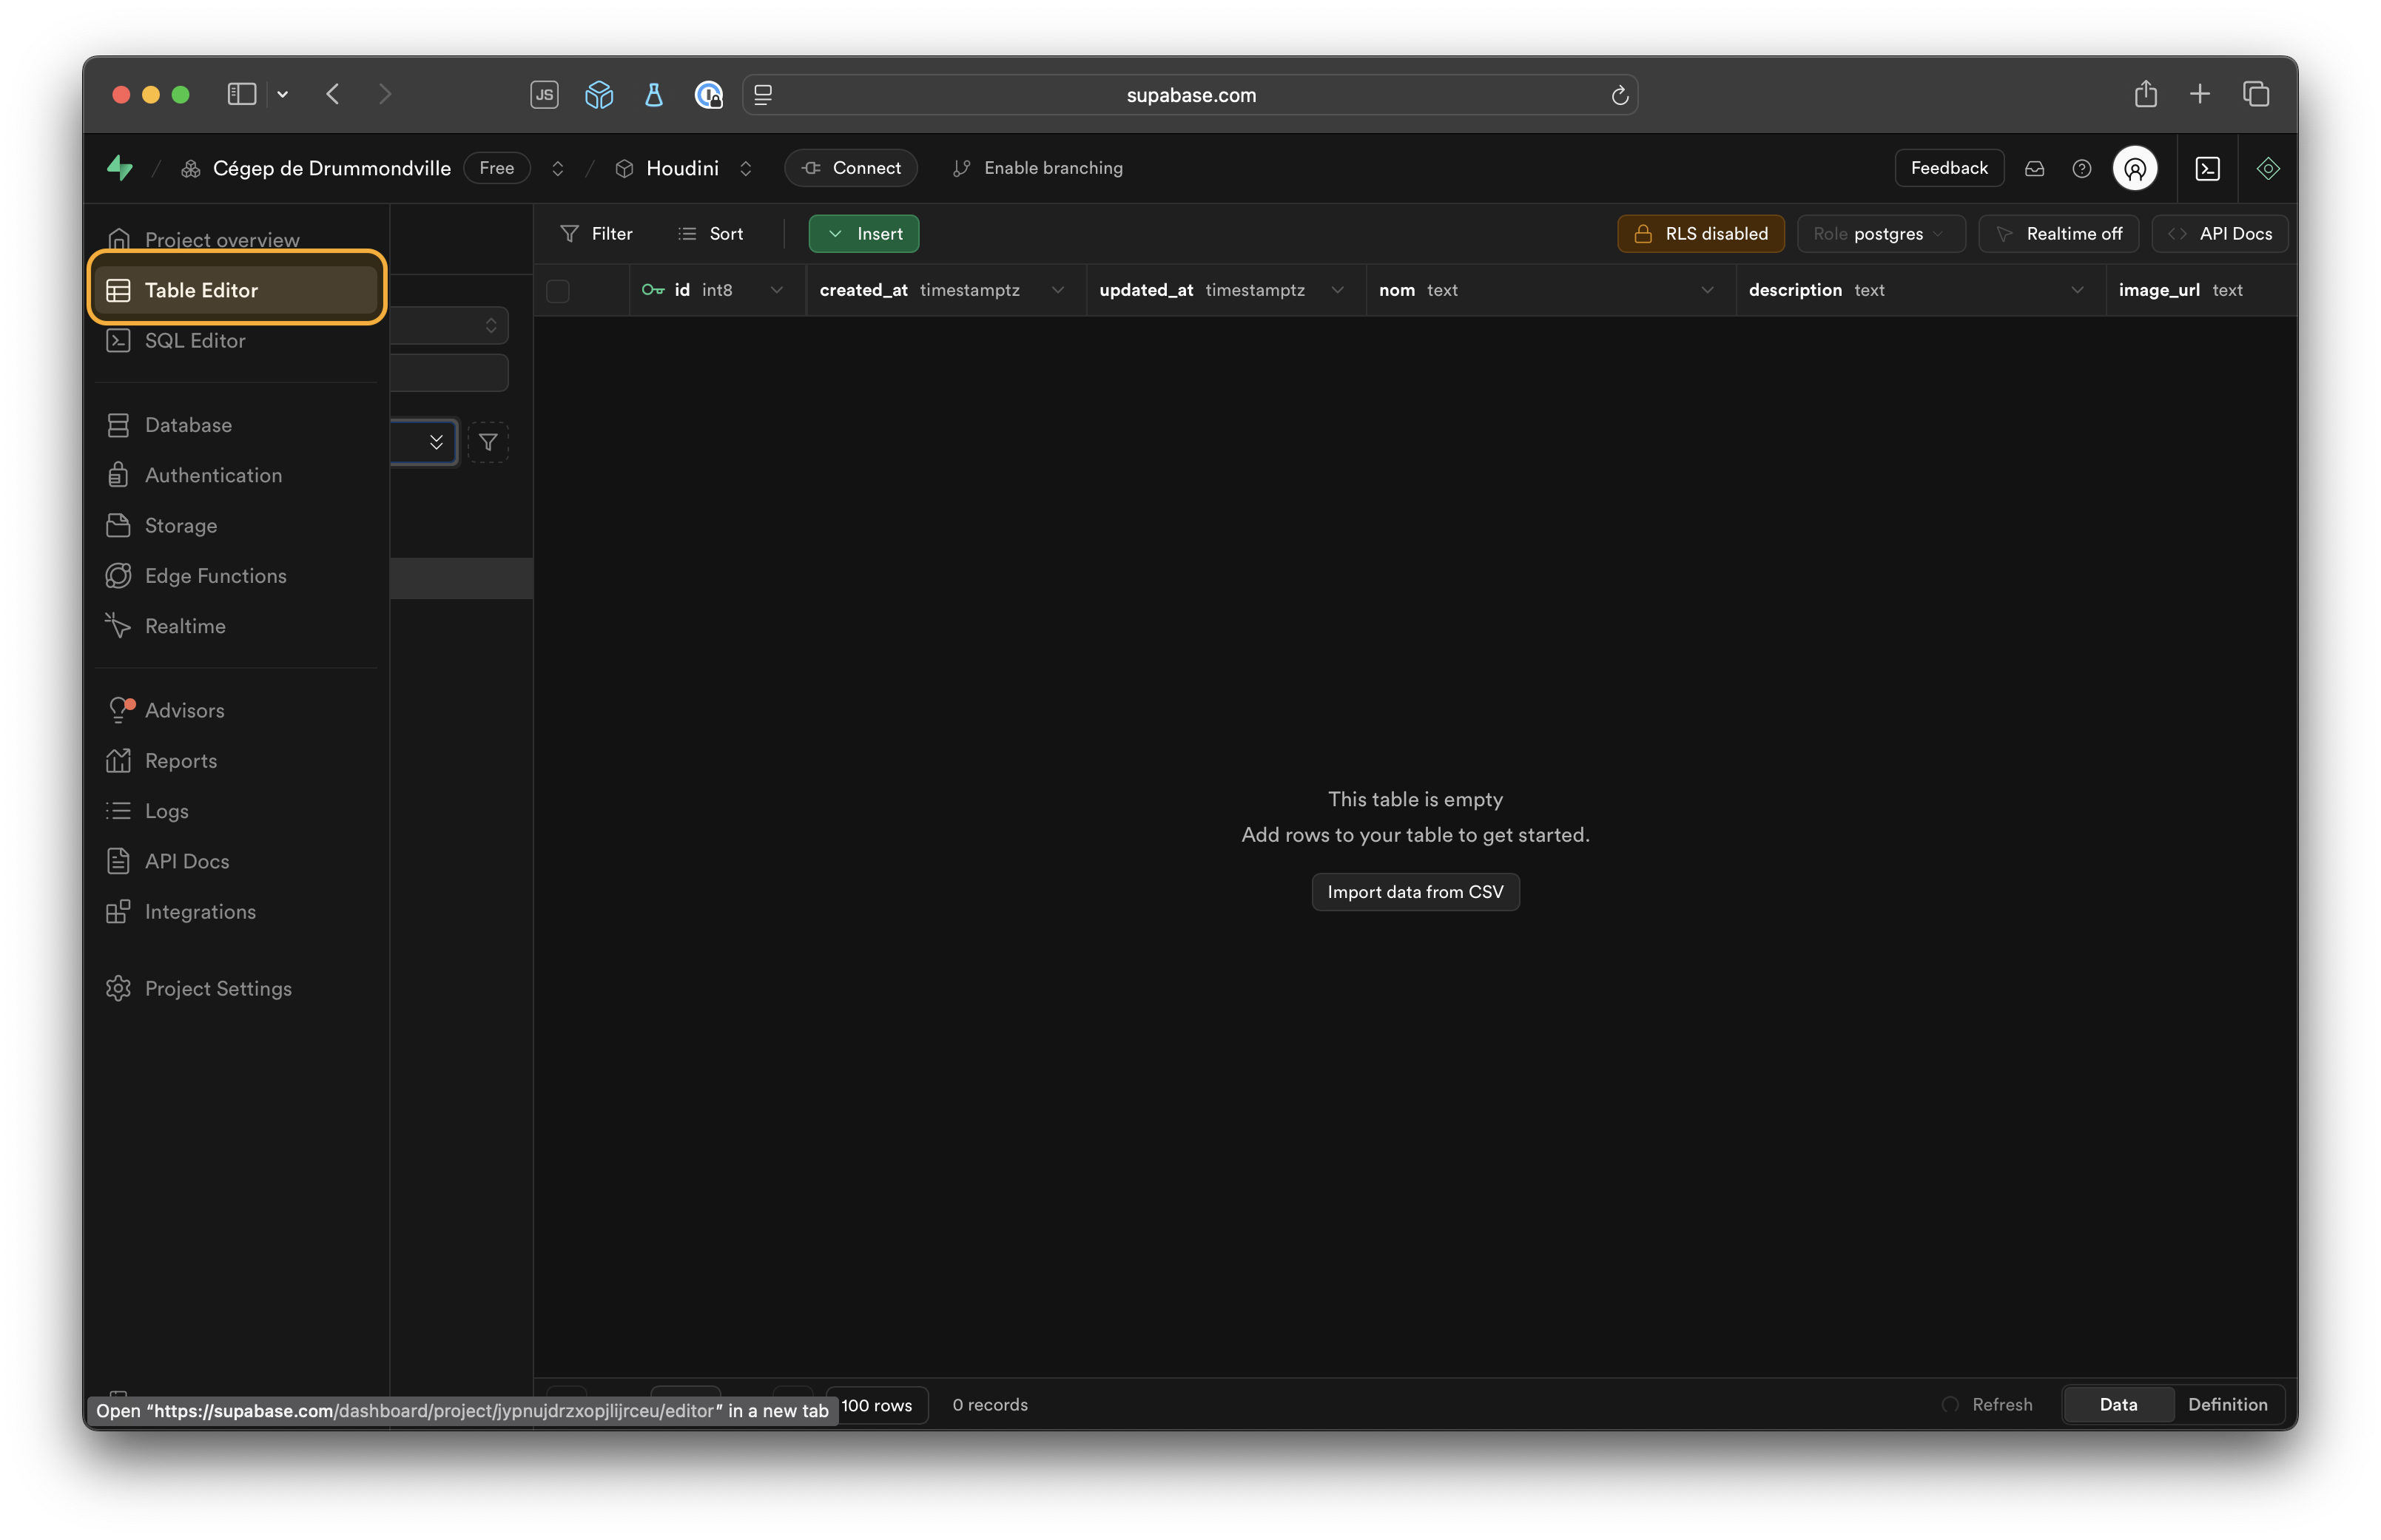This screenshot has height=1540, width=2381.
Task: Click the Connect button
Action: [x=851, y=168]
